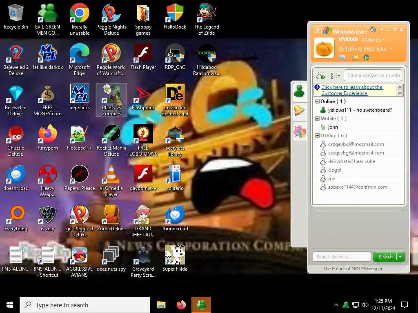Select the Spoopy games folder

coord(143,20)
